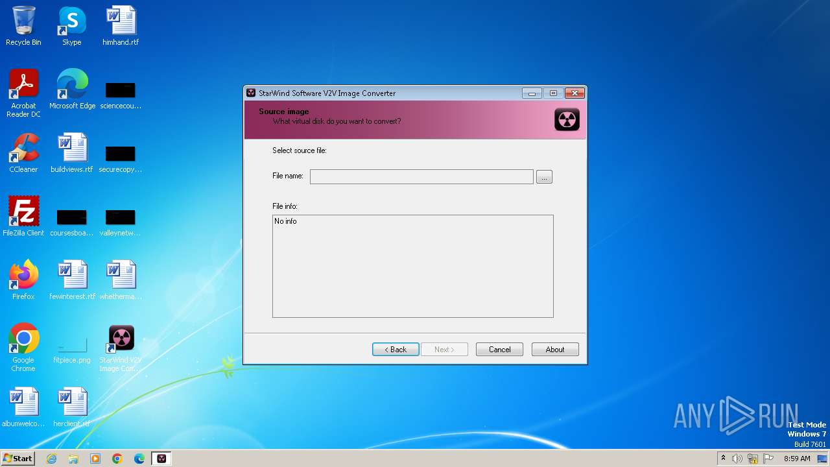The image size is (830, 467).
Task: Open FileZilla Client desktop shortcut
Action: click(23, 217)
